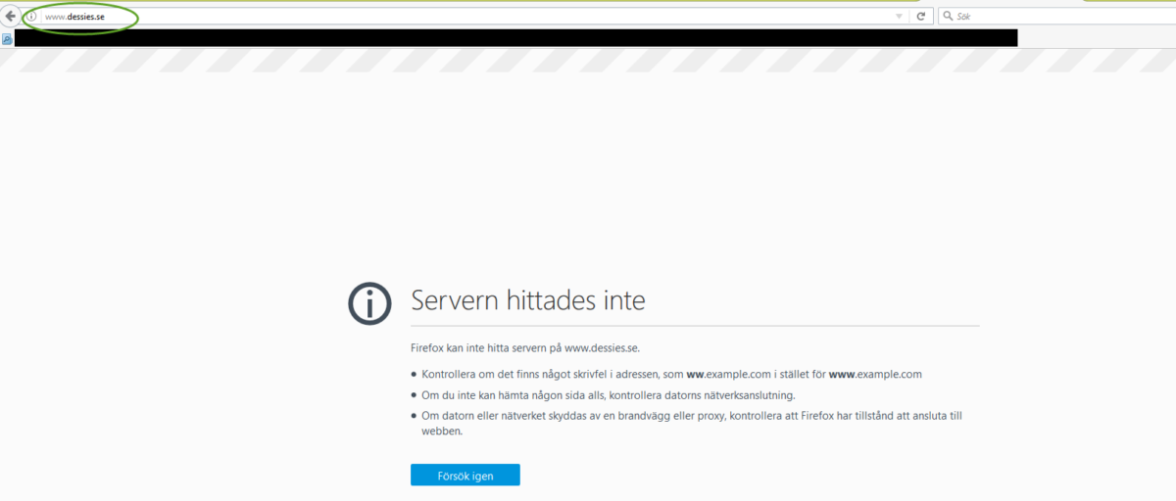Image resolution: width=1176 pixels, height=501 pixels.
Task: Expand the address bar history dropdown arrow
Action: 900,17
